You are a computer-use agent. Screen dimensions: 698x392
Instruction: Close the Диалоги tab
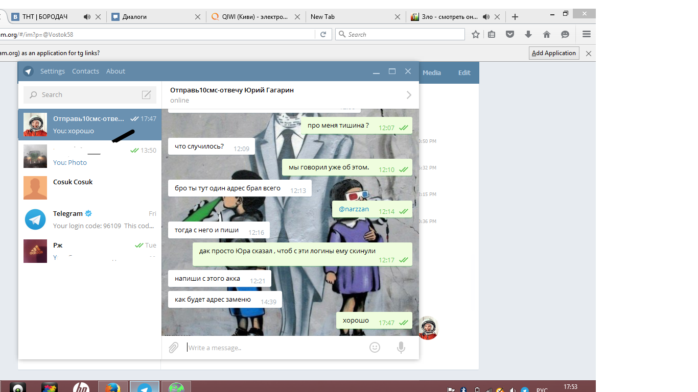click(x=198, y=17)
